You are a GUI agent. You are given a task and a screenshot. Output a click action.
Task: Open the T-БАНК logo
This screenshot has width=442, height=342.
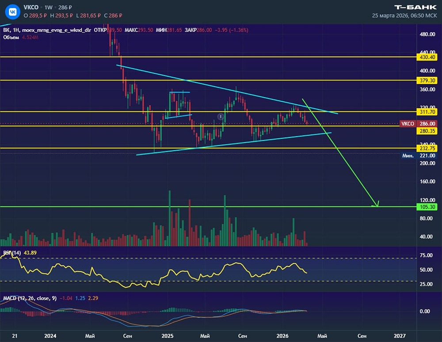415,7
